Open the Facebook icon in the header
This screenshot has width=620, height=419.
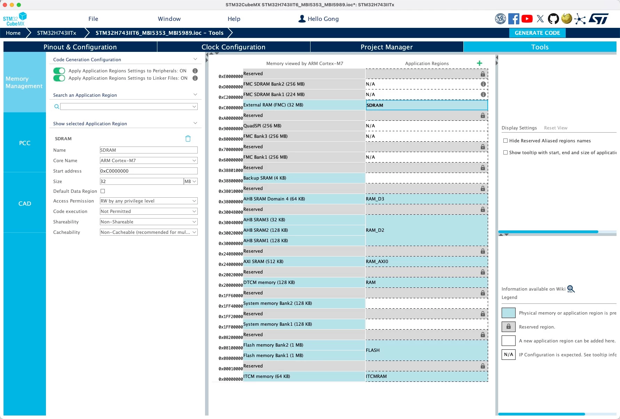513,19
